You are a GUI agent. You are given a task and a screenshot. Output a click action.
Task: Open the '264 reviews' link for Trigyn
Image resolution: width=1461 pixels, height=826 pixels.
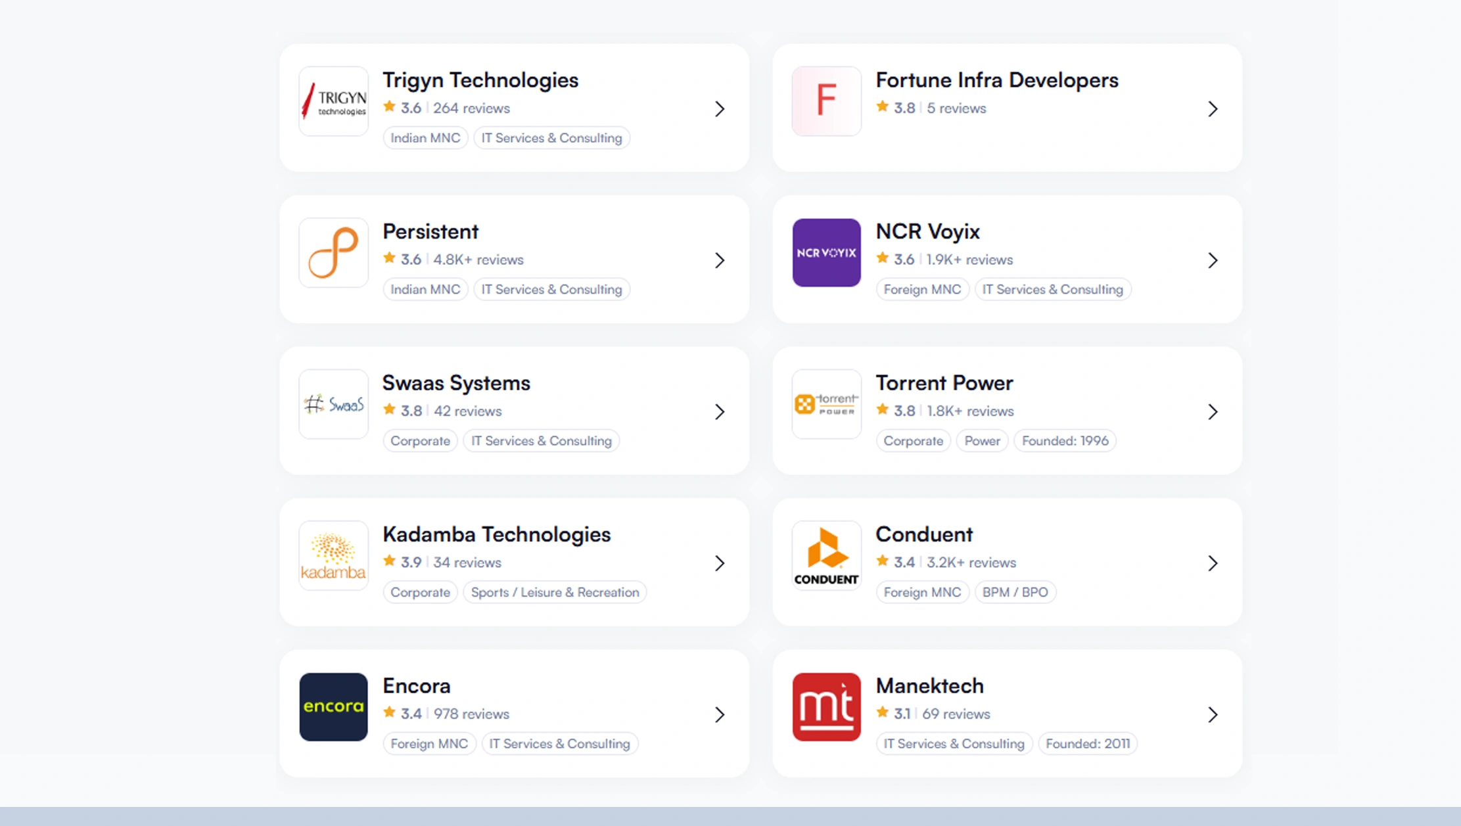point(471,108)
